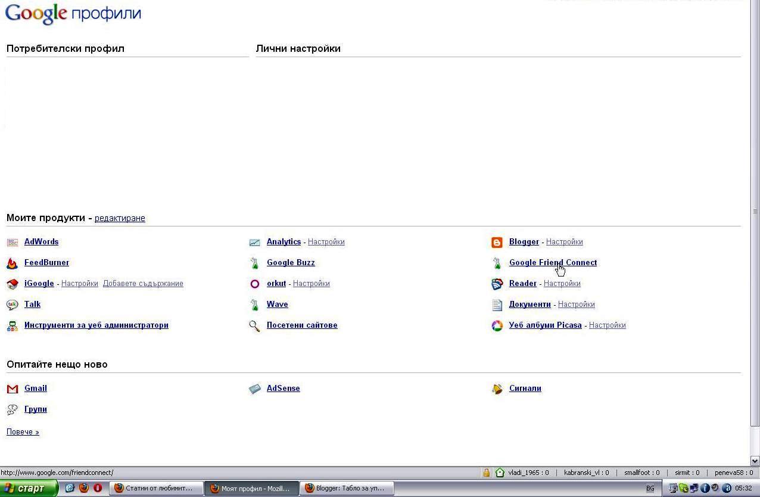Launch Opera from the quick launch bar

tap(98, 487)
